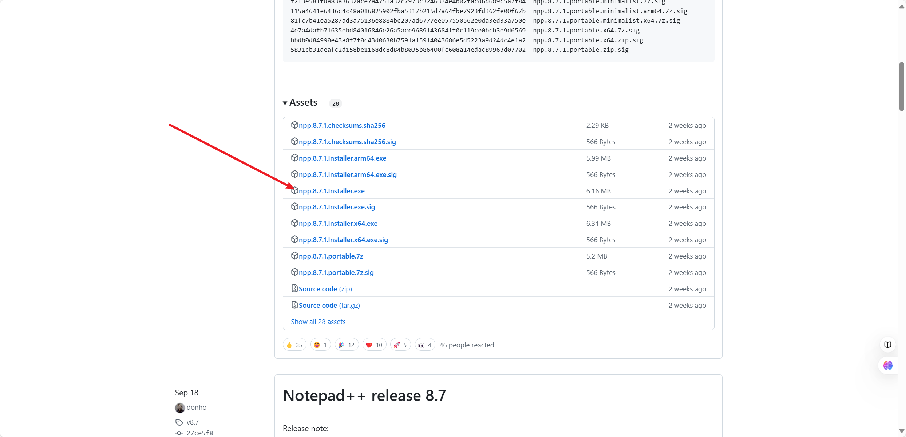The width and height of the screenshot is (906, 437).
Task: Toggle heart reaction showing 10
Action: point(374,345)
